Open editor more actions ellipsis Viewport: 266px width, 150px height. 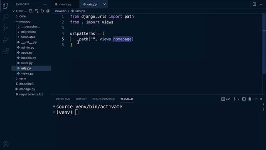(x=261, y=4)
